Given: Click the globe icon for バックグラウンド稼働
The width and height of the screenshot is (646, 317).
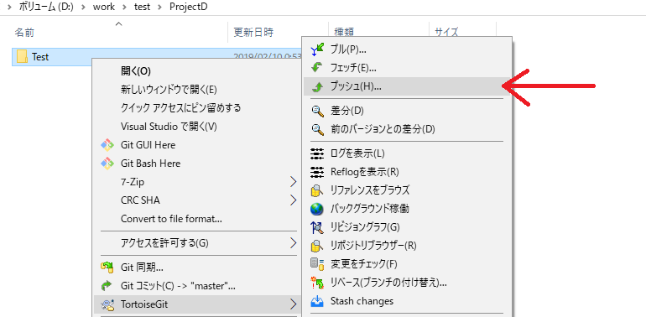Looking at the screenshot, I should click(x=317, y=209).
